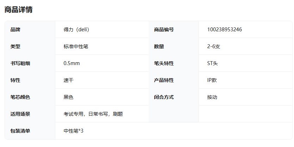Click the 包装清单 label
Viewport: 294px width, 147px height.
20,131
